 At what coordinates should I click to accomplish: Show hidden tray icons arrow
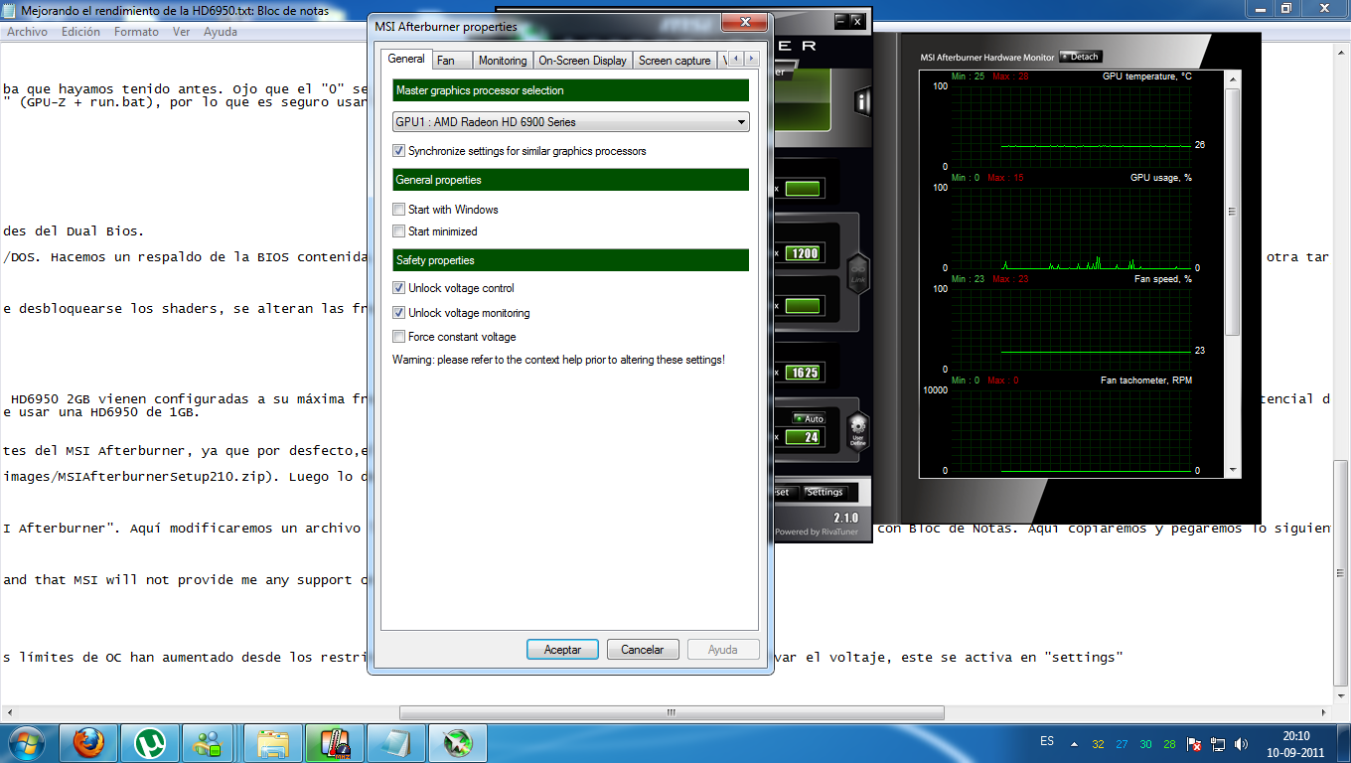point(1073,743)
